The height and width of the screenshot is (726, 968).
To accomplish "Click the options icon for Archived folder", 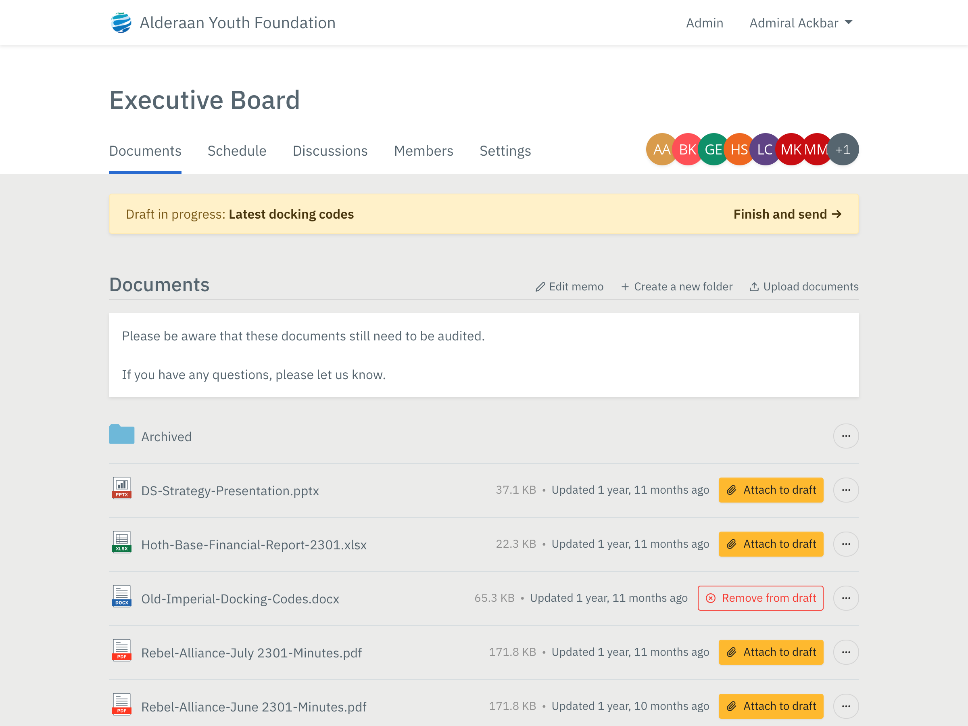I will pos(846,436).
